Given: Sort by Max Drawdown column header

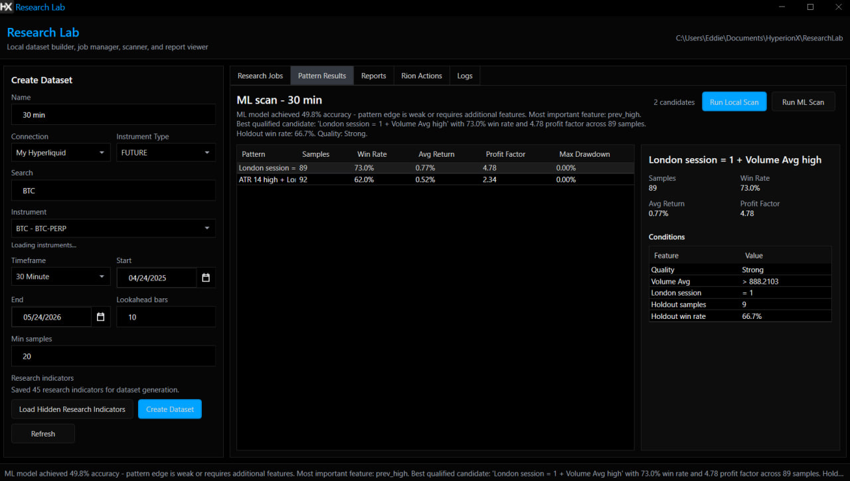Looking at the screenshot, I should pyautogui.click(x=584, y=154).
